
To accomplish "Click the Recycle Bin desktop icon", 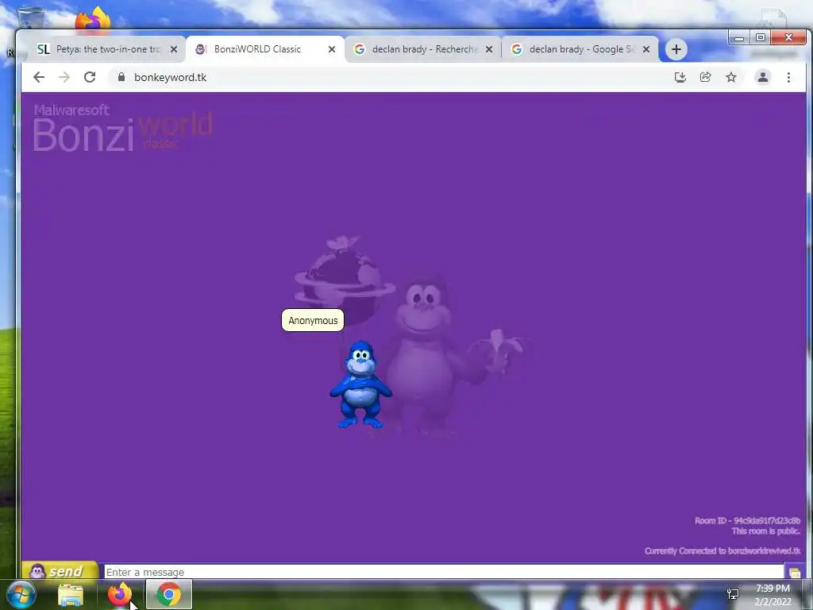I will point(30,18).
